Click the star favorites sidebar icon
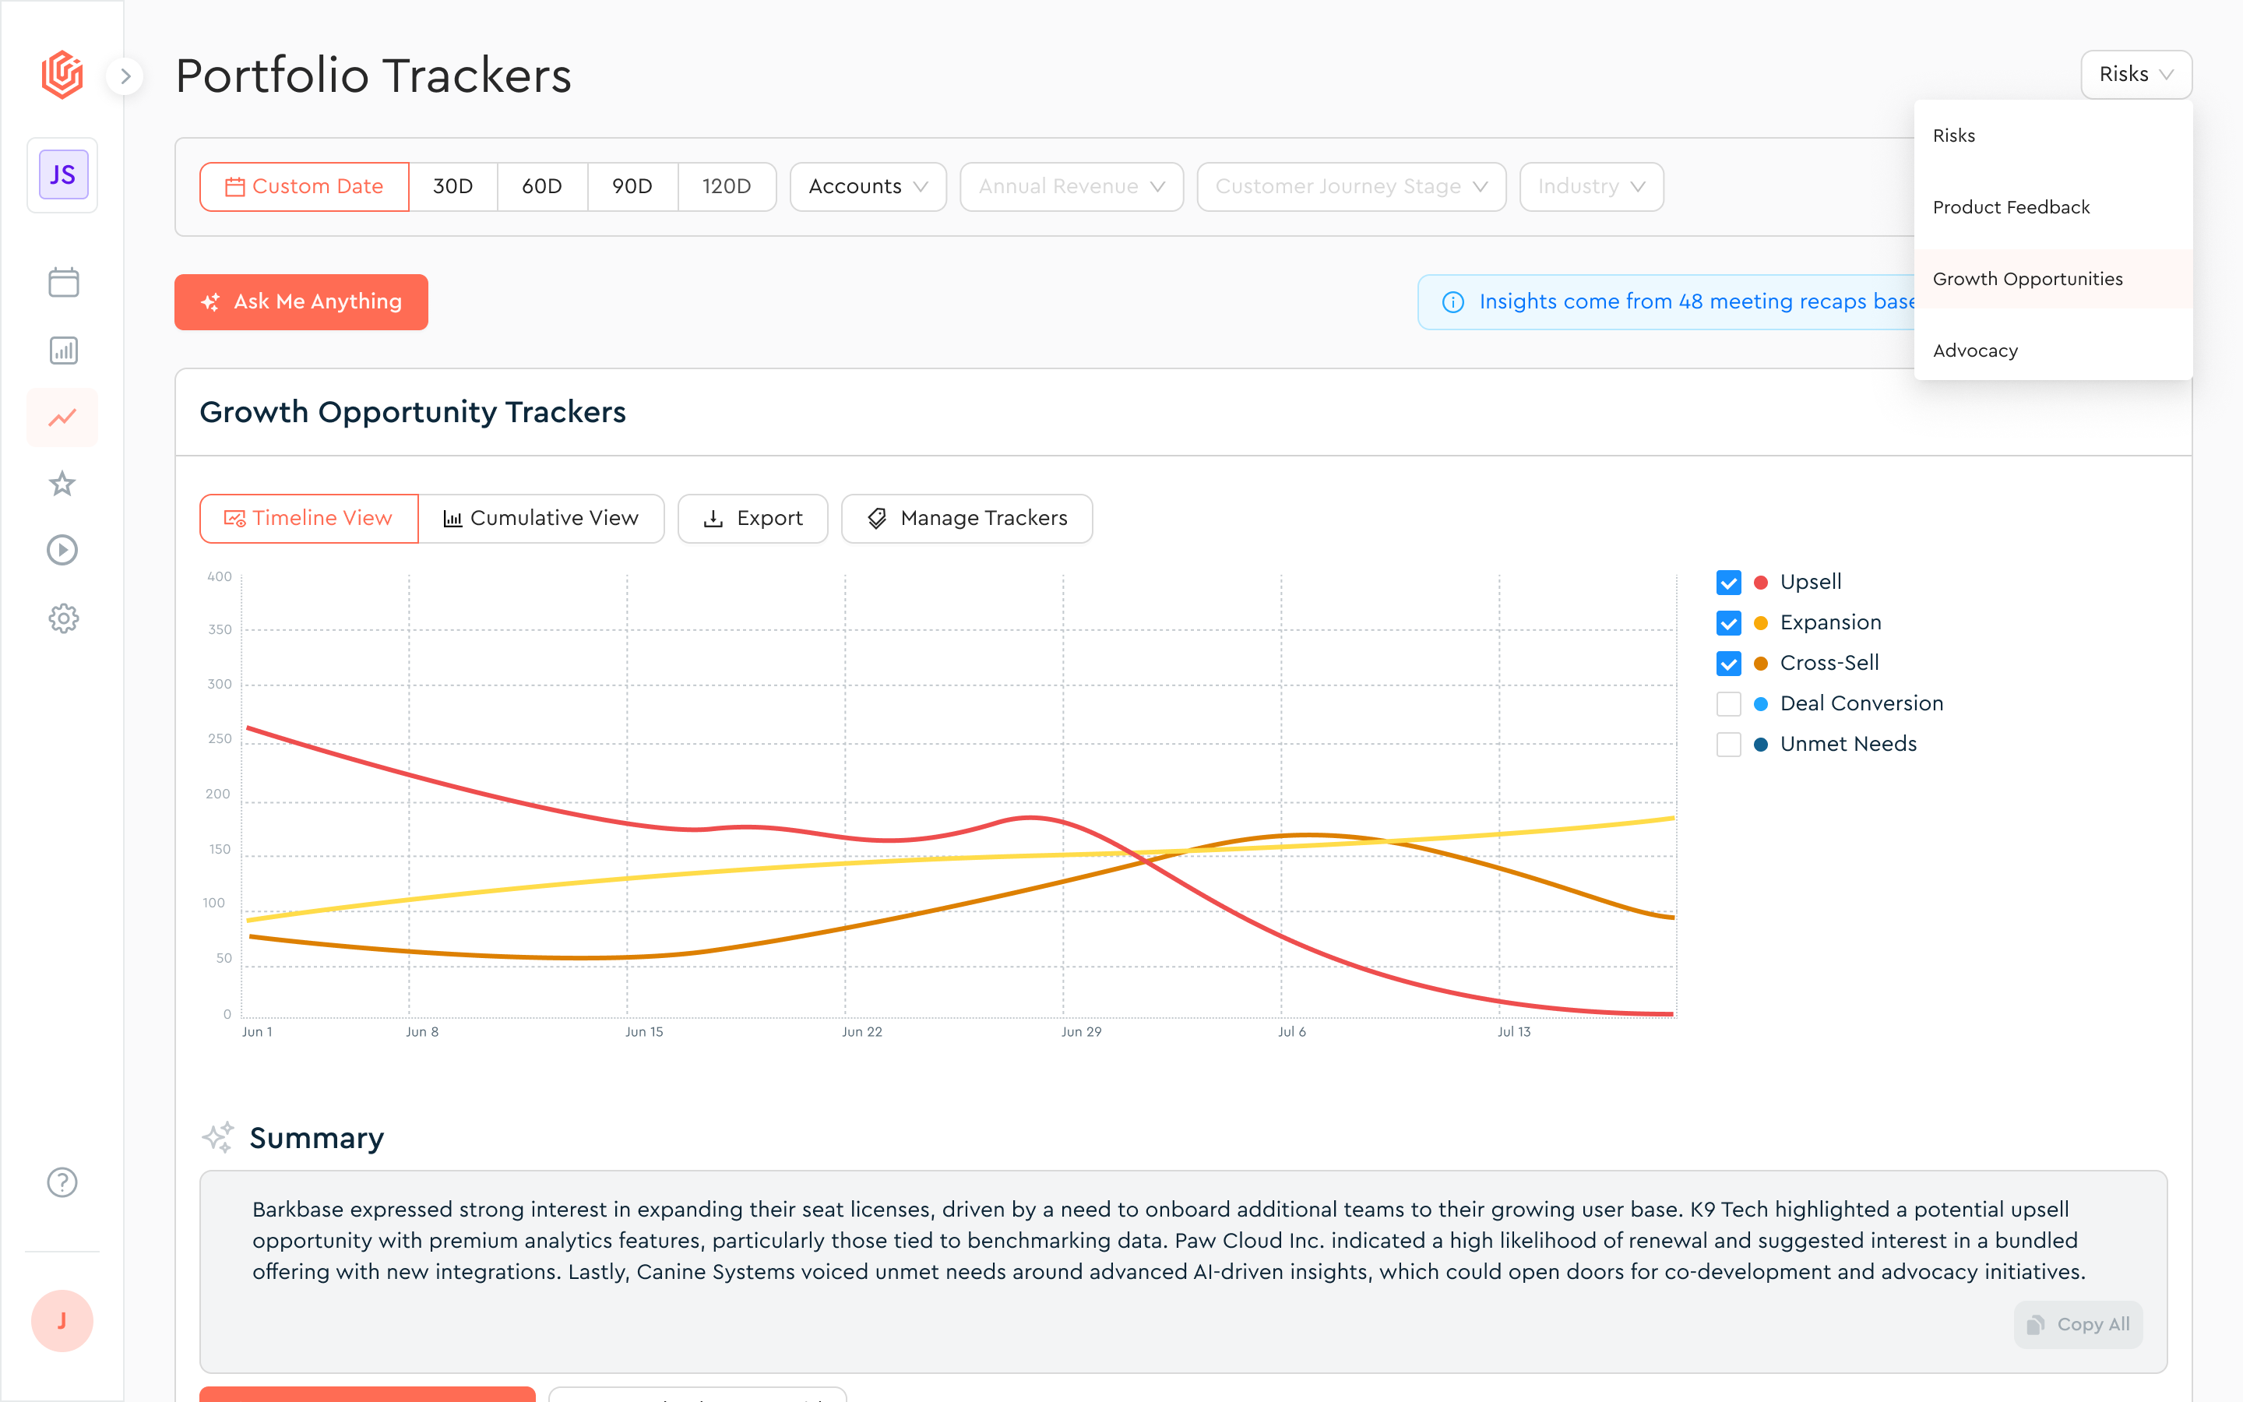Viewport: 2243px width, 1402px height. point(63,483)
